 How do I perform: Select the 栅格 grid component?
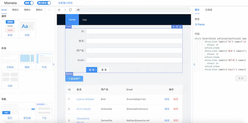(27, 61)
